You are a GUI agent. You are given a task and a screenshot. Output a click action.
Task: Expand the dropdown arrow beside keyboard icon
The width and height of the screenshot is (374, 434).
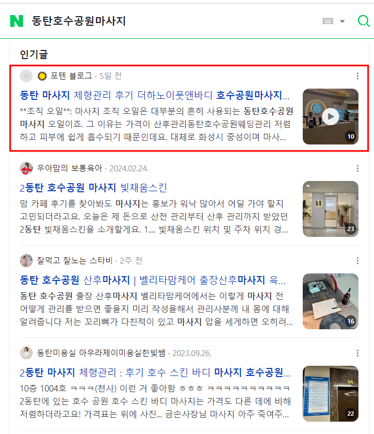click(342, 21)
